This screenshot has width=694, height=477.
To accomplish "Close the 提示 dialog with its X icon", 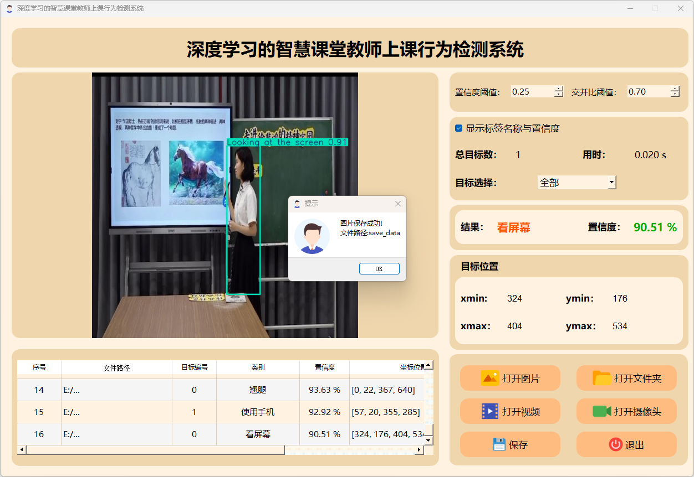I will 397,204.
